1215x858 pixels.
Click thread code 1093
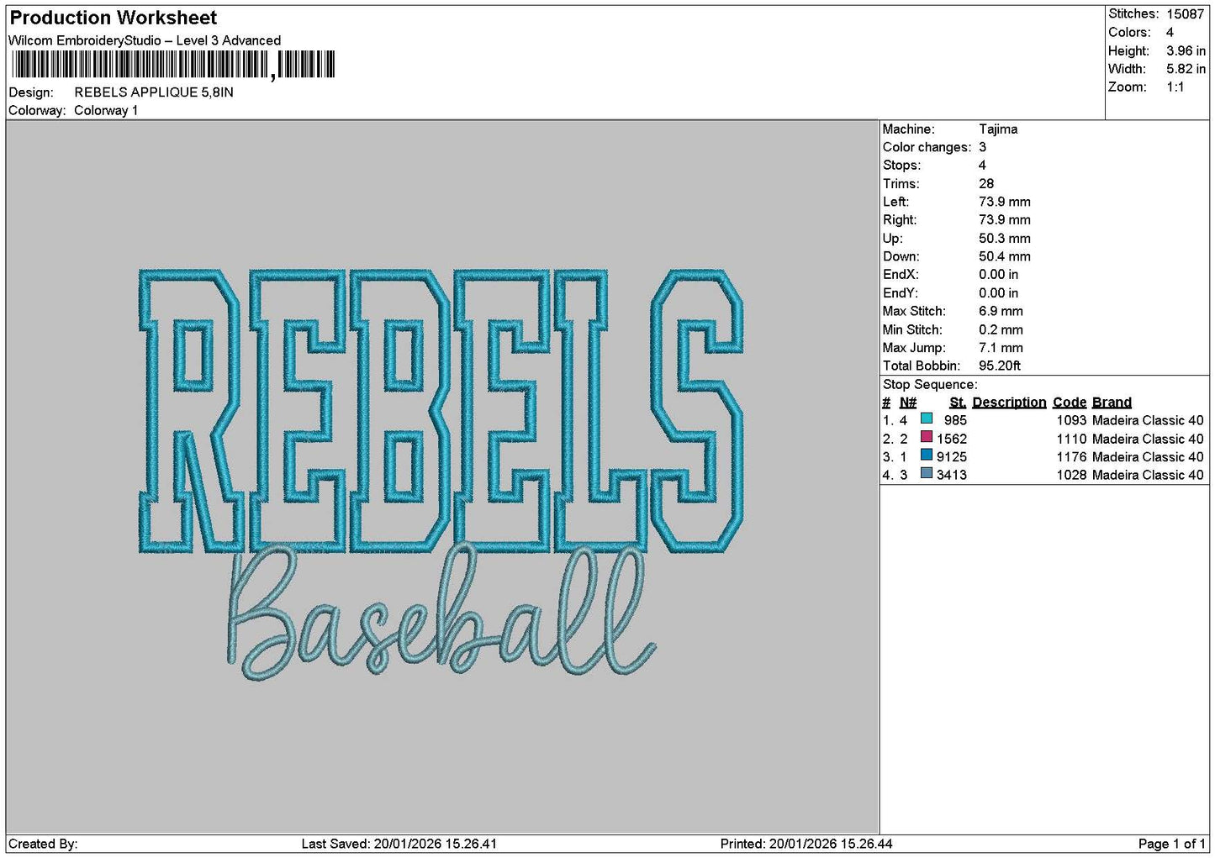(1072, 420)
